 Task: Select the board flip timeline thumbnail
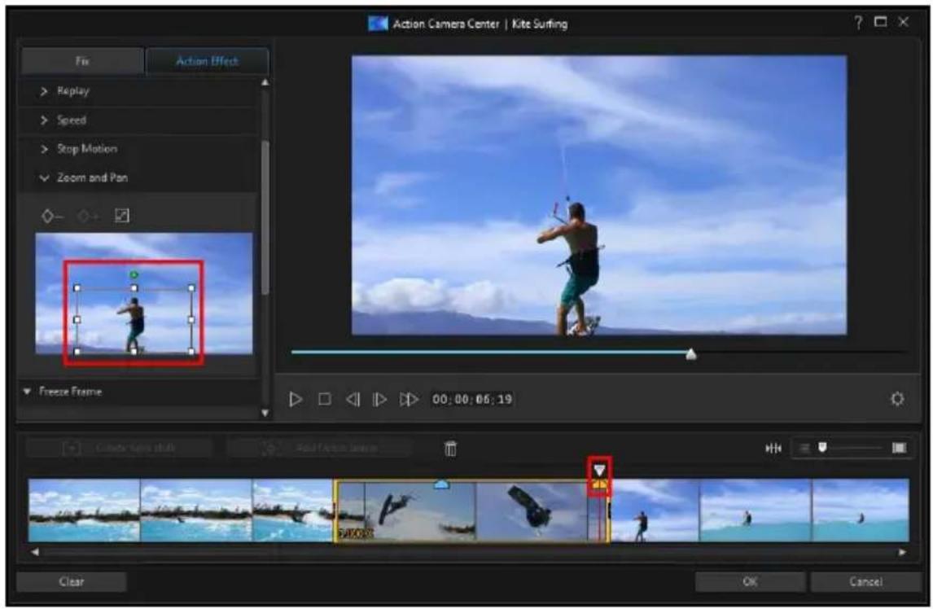[x=532, y=510]
